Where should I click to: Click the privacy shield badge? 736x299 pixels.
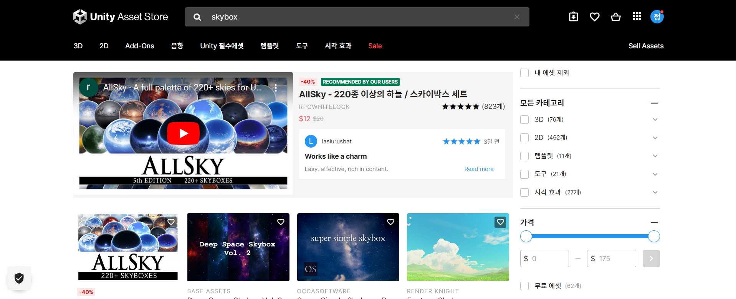(19, 278)
